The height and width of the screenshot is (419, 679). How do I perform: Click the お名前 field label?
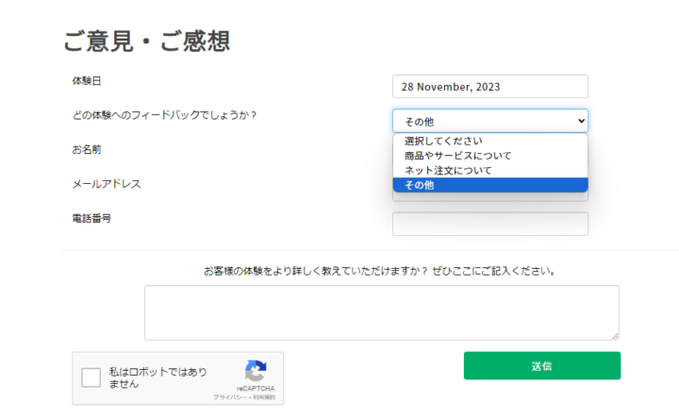(87, 149)
